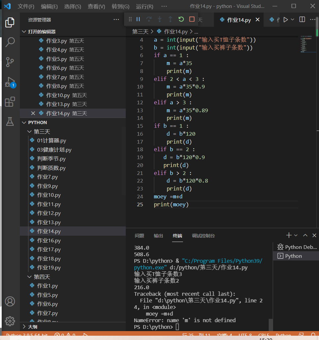Open editor More Actions ellipsis

pyautogui.click(x=313, y=19)
